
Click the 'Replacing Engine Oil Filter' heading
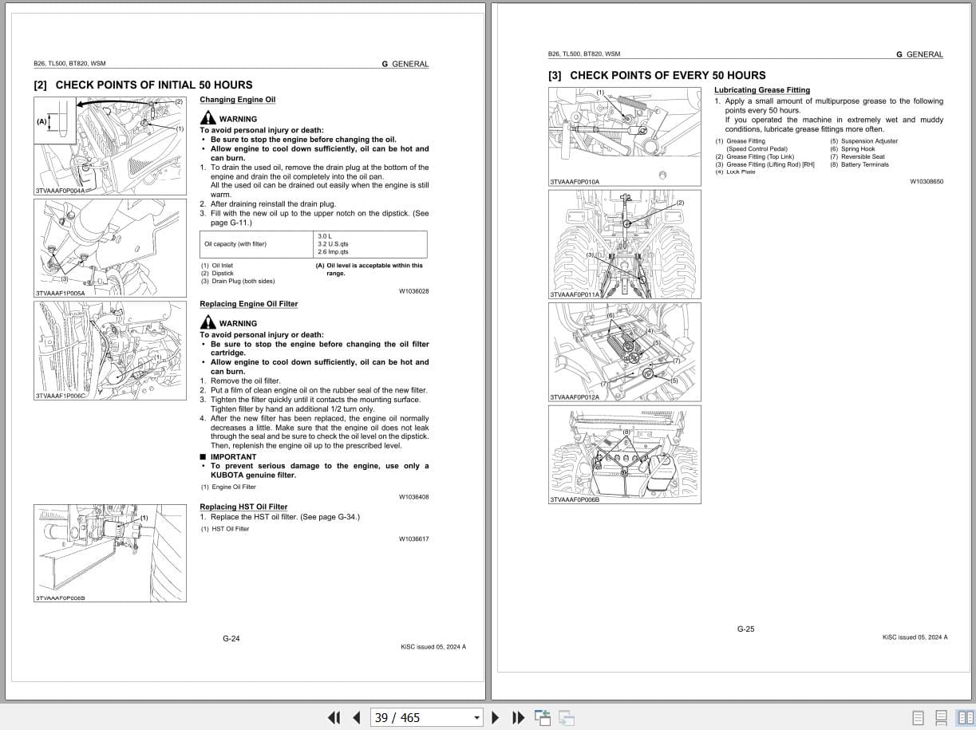(x=248, y=304)
